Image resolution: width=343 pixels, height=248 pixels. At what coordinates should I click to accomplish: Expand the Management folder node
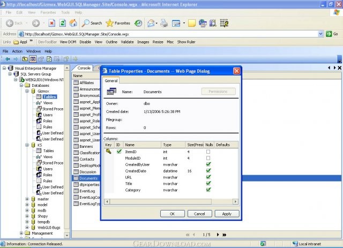(x=21, y=233)
